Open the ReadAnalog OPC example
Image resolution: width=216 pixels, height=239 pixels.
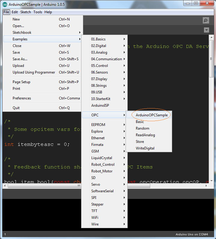pos(149,135)
